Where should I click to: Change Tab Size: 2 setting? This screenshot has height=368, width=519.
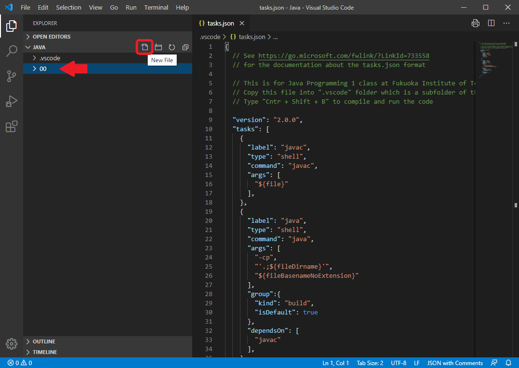tap(370, 363)
